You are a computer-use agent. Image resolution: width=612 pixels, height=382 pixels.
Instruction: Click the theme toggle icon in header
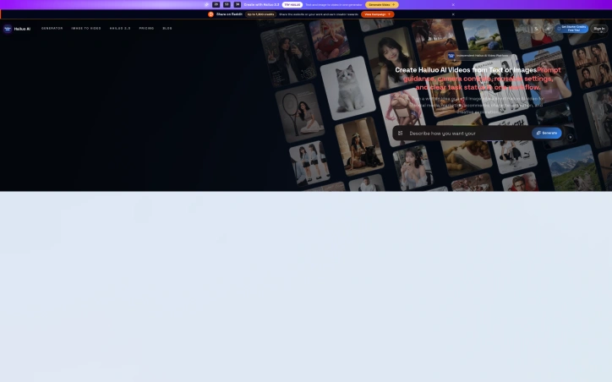click(x=548, y=29)
